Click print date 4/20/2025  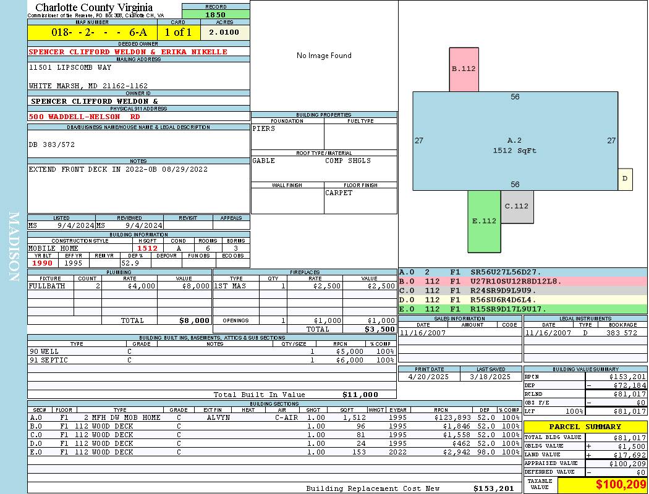[x=428, y=377]
